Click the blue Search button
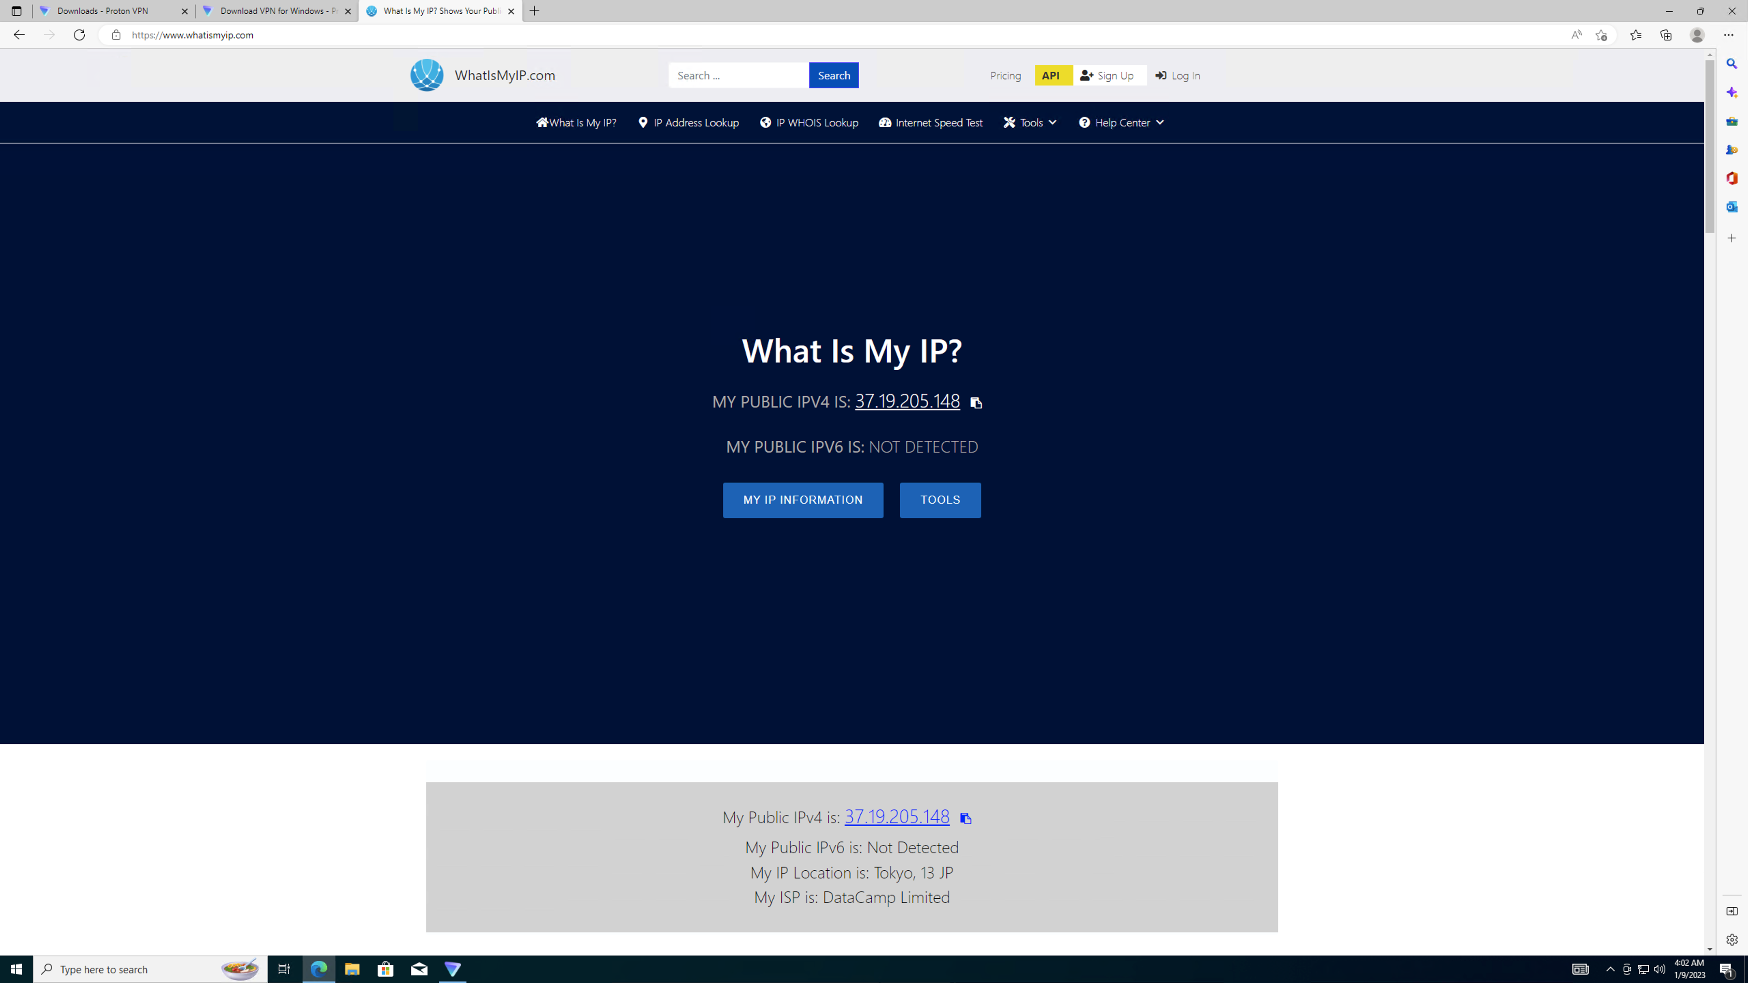The image size is (1748, 983). point(833,75)
